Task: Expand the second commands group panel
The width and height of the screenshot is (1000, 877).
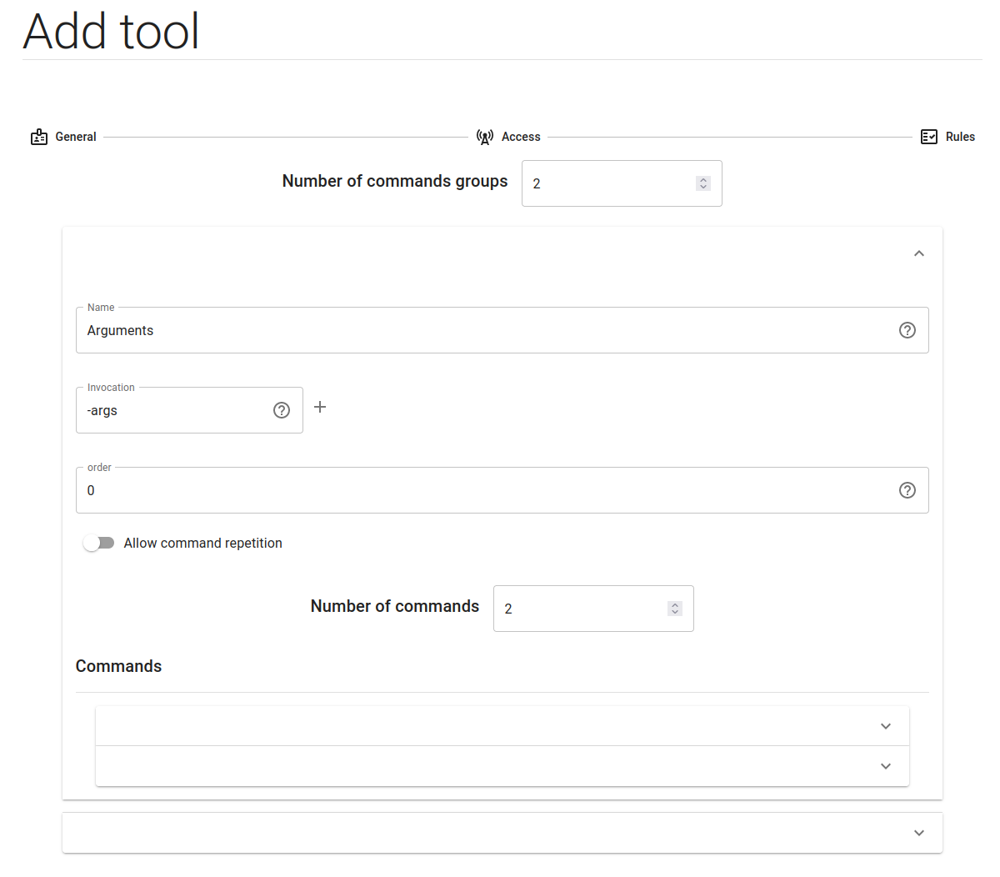Action: pos(919,833)
